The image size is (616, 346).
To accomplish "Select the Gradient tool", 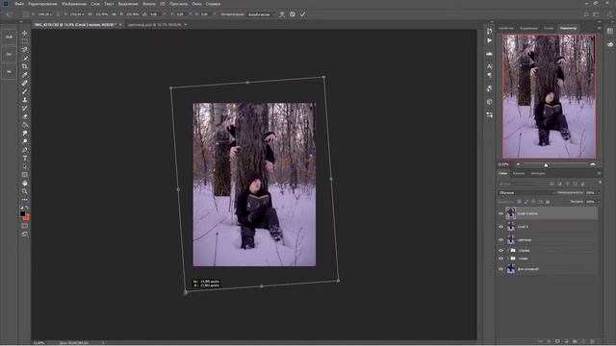I will [x=25, y=125].
